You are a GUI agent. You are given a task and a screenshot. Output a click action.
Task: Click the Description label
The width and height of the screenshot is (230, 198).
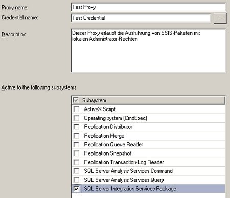coord(14,35)
